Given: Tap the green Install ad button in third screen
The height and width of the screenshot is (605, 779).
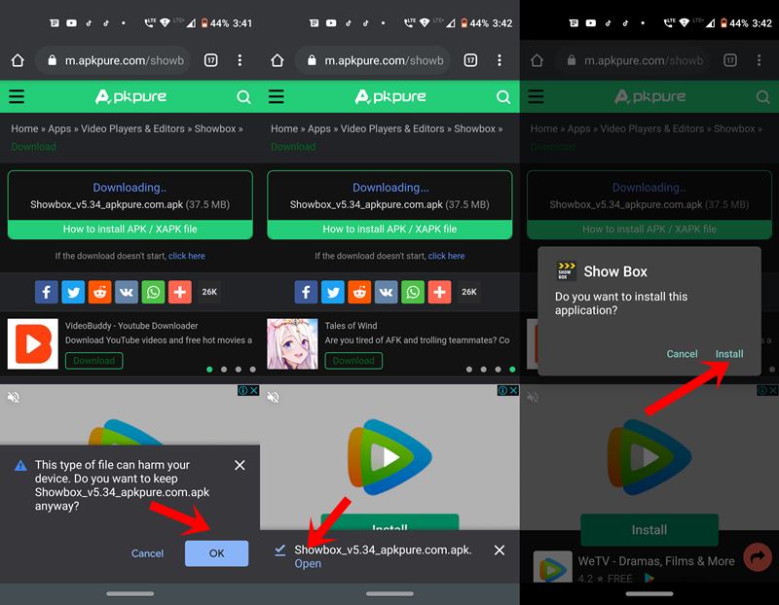Looking at the screenshot, I should tap(649, 530).
